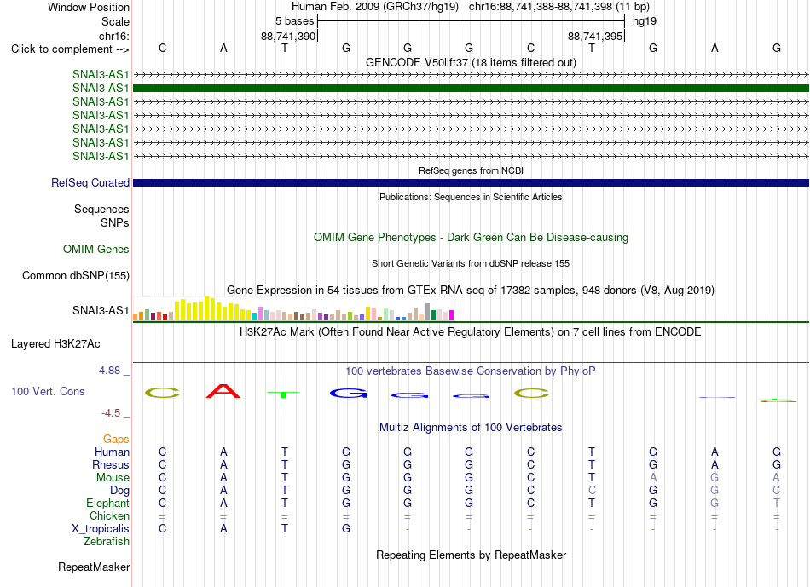Click the red A conservation logo letter
Image resolution: width=810 pixels, height=587 pixels.
click(223, 391)
